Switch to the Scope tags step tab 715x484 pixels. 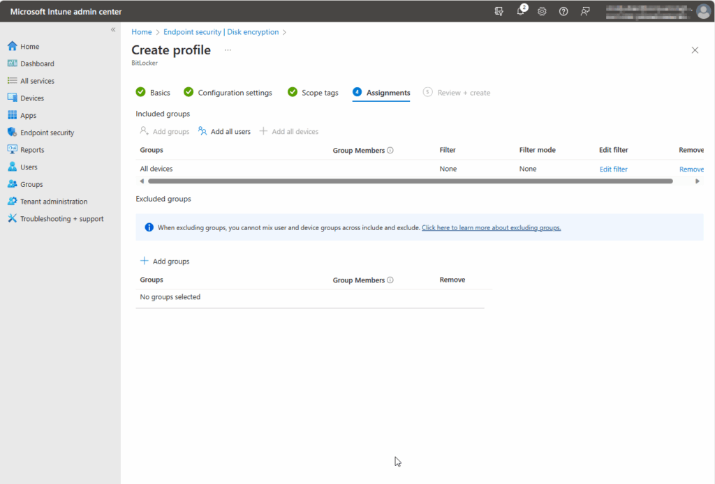[318, 92]
